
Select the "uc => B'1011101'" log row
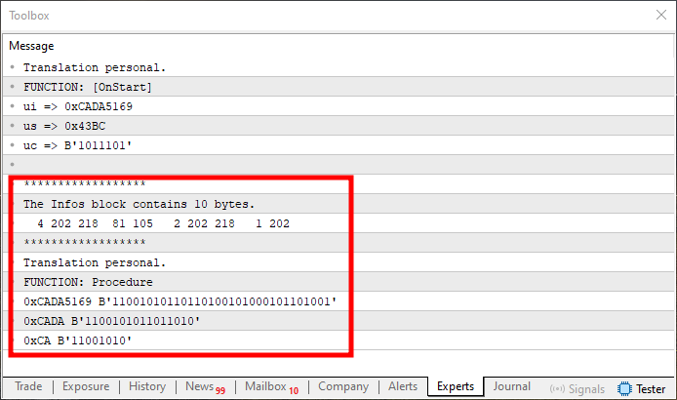click(338, 145)
